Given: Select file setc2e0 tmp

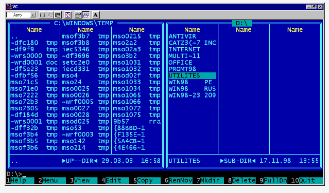Looking at the screenshot, I should 85,62.
